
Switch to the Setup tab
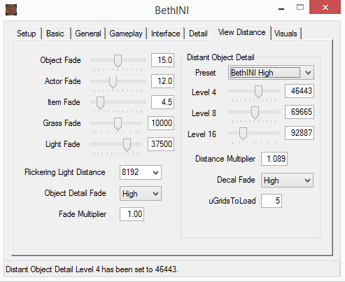tap(27, 34)
